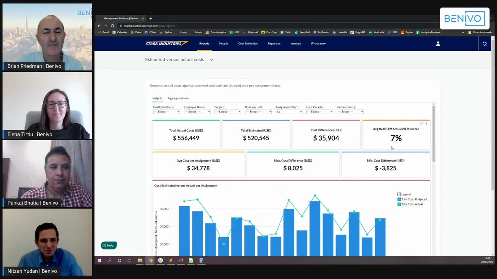
Task: Open the Host Country filter dropdown
Action: (320, 112)
